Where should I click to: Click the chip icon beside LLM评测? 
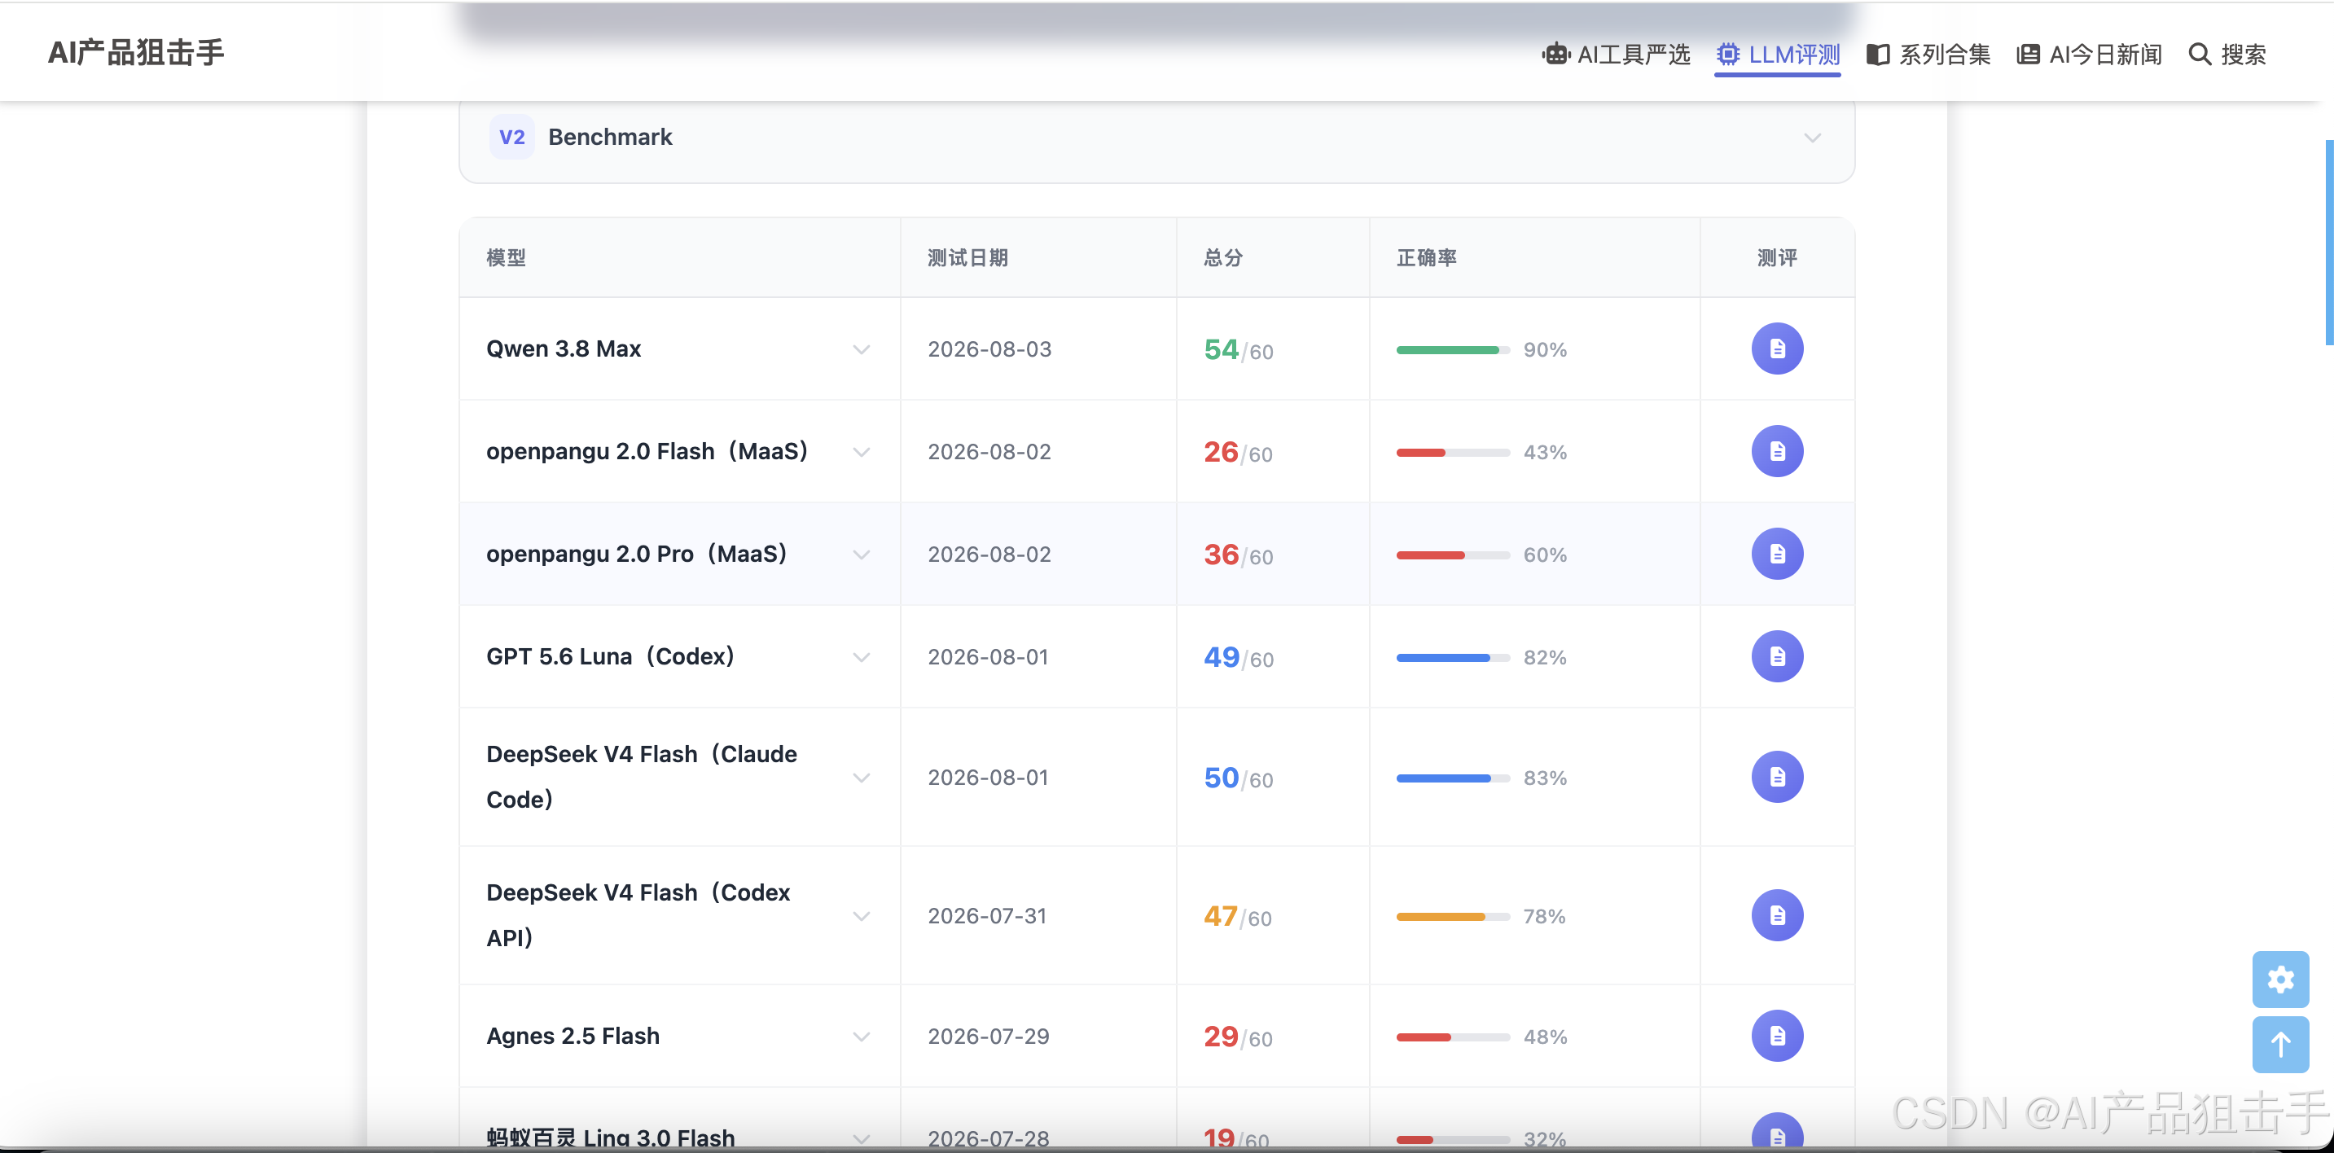coord(1728,55)
